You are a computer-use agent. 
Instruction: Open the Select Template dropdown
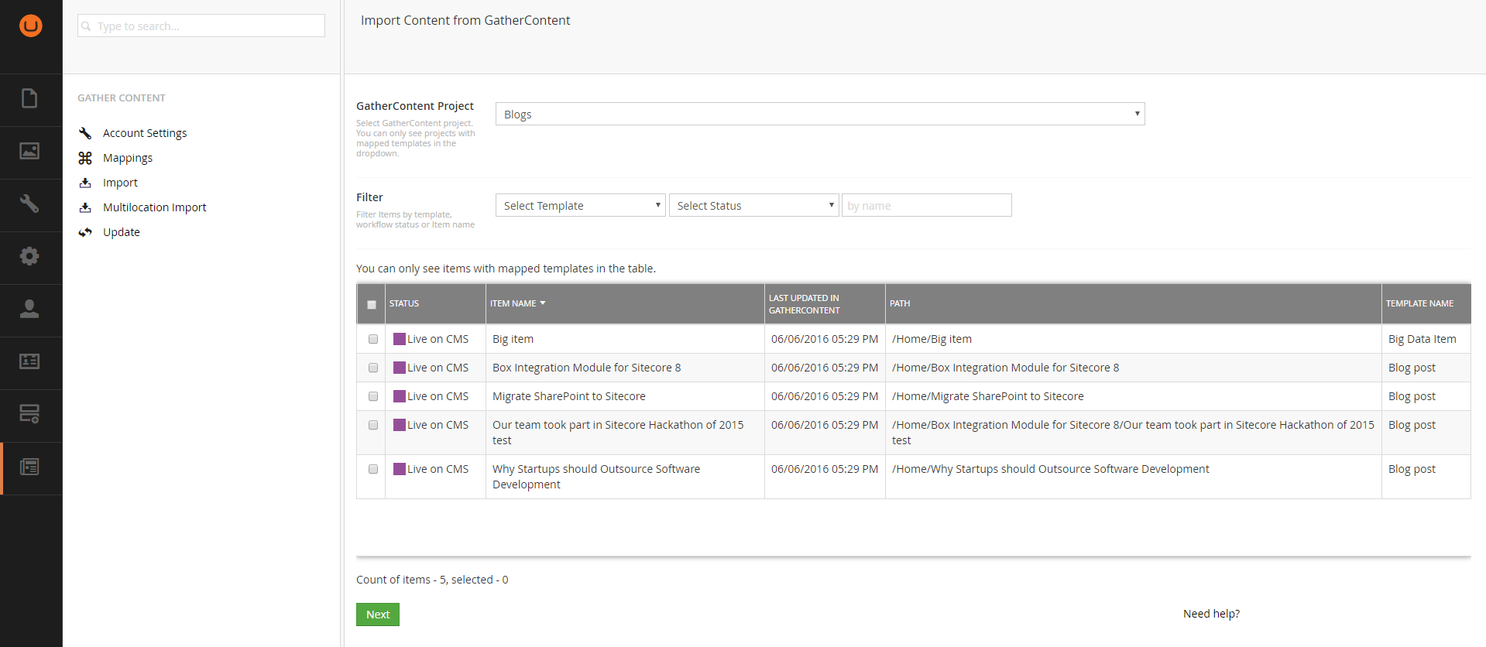tap(581, 205)
